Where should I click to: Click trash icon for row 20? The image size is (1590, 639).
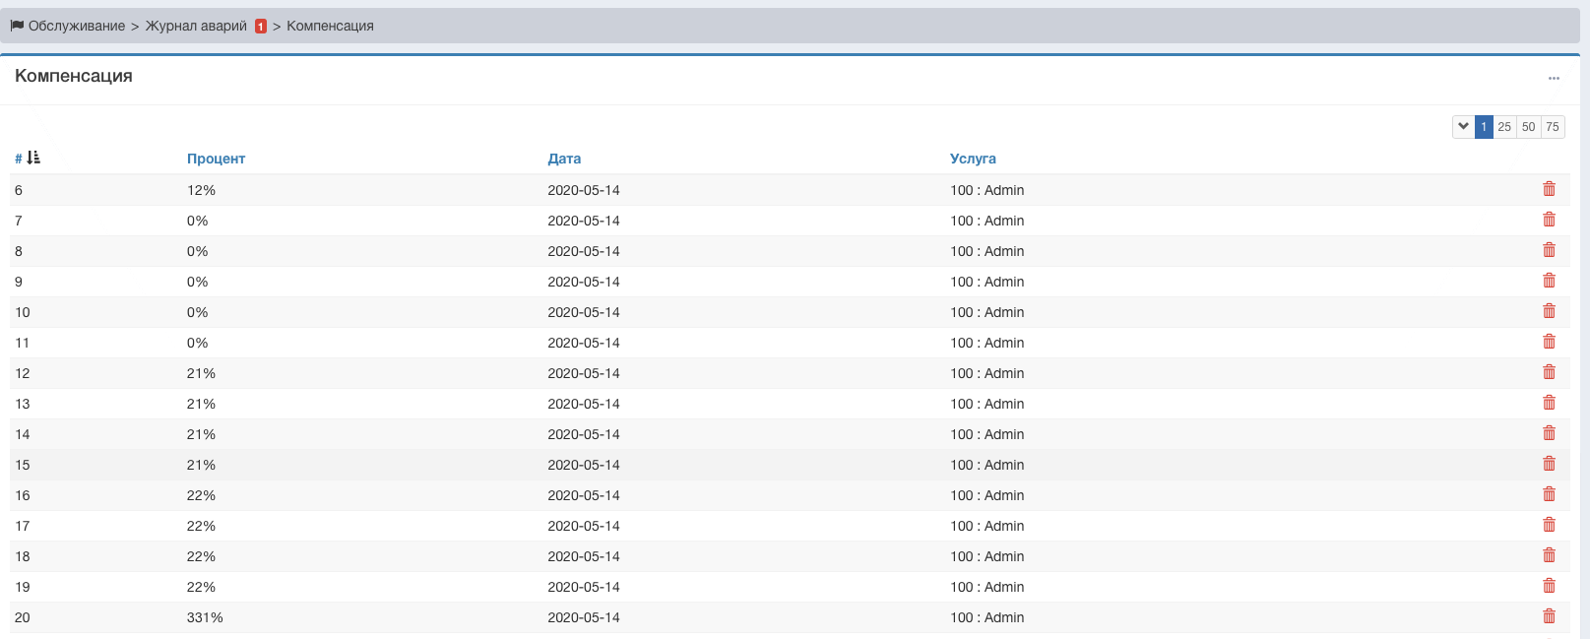pyautogui.click(x=1549, y=616)
